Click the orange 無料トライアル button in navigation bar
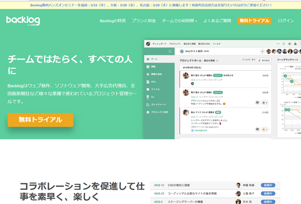Viewport: 301px width, 204px height. (254, 21)
